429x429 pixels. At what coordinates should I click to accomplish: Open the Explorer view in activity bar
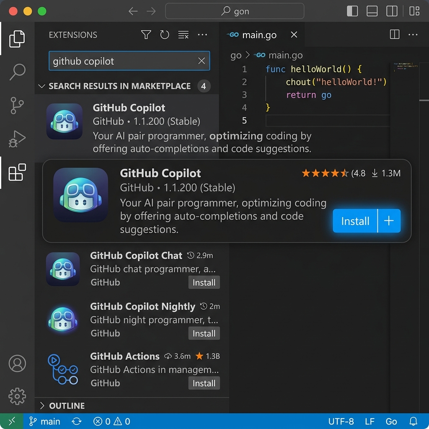[17, 39]
